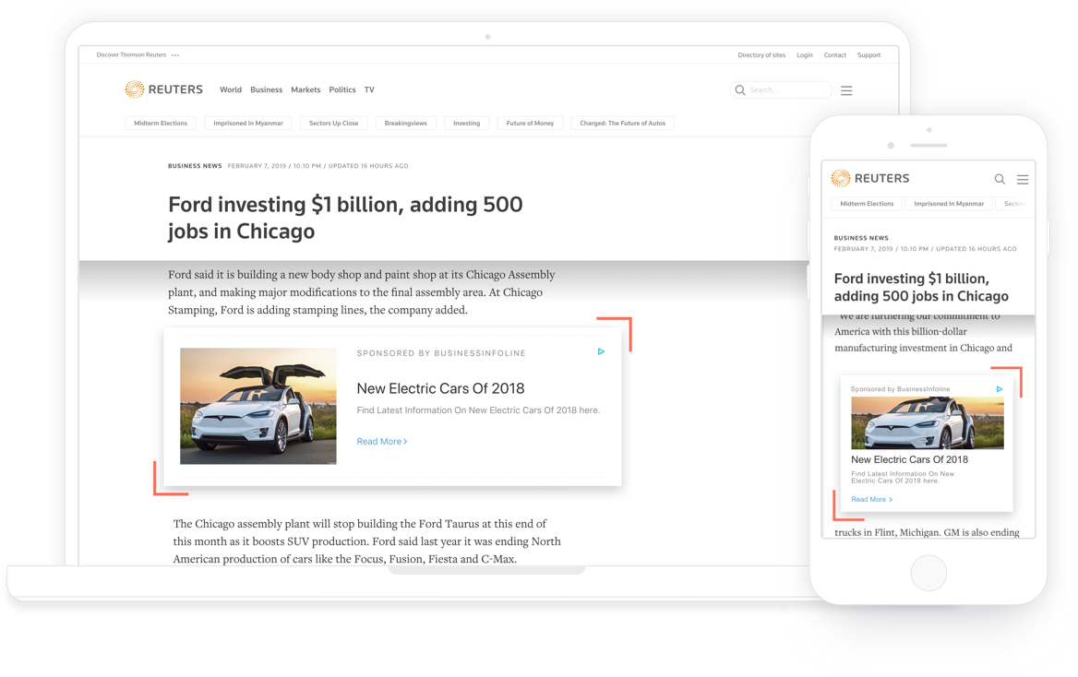Tap the electric car image in phone ad

tap(928, 423)
